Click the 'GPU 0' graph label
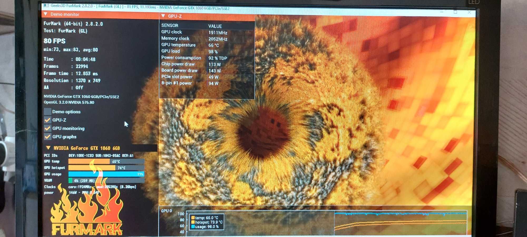This screenshot has width=527, height=237. pyautogui.click(x=167, y=211)
